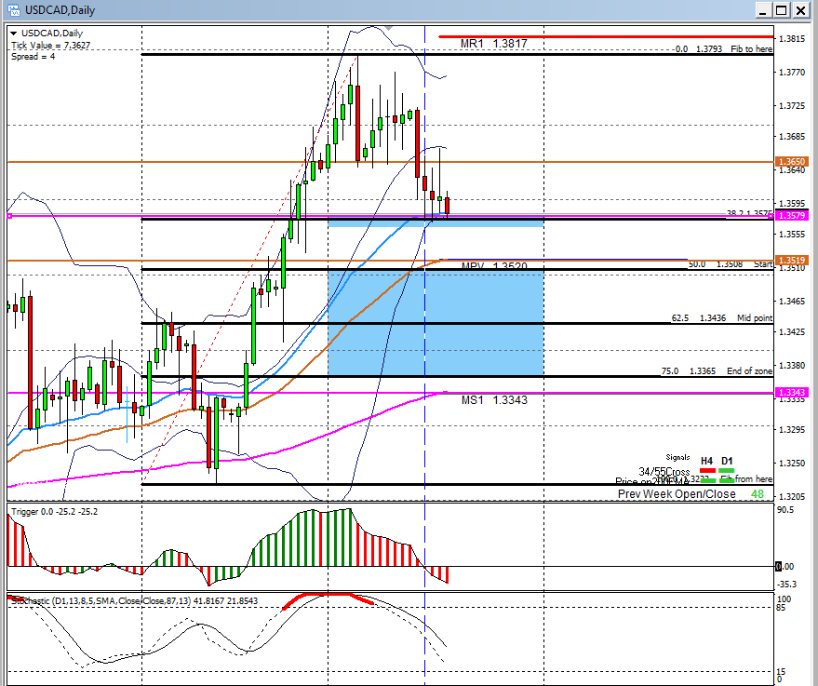The image size is (818, 686).
Task: Click the 1.3685 value on price scale
Action: tap(791, 137)
